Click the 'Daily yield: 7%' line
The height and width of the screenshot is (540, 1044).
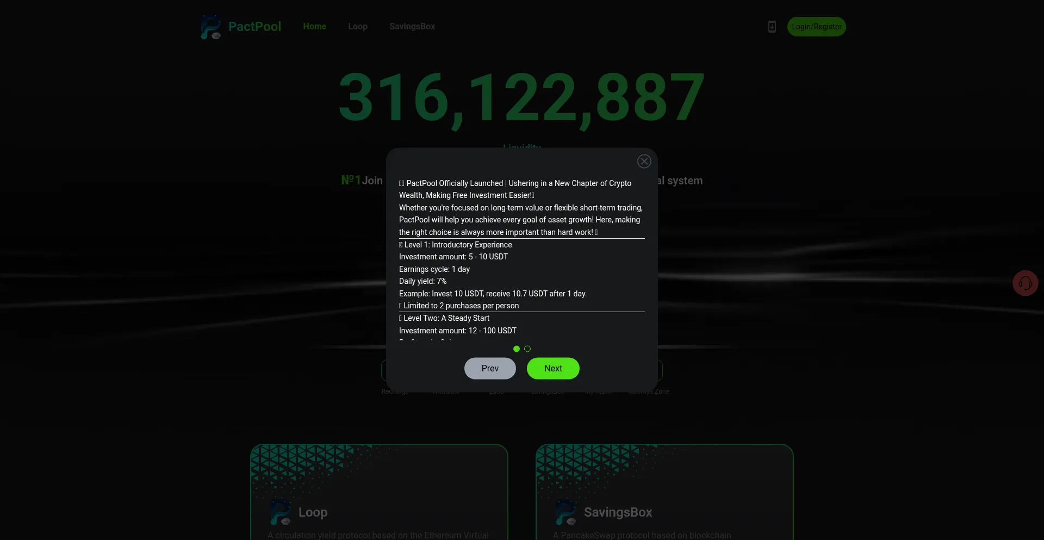[423, 281]
